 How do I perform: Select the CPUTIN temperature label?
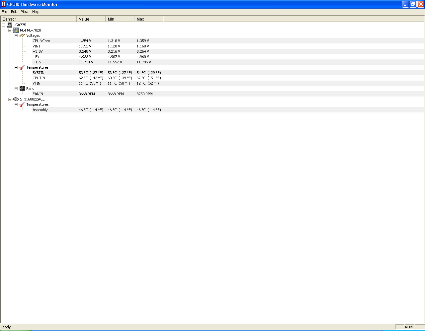pos(39,78)
